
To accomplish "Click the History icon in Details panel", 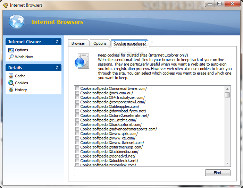I will [x=11, y=90].
